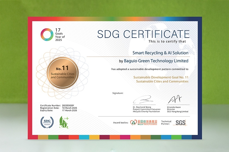Viewport: 229px width, 152px height.
Task: Click 'Registration Date:' label
Action: [x=50, y=108]
